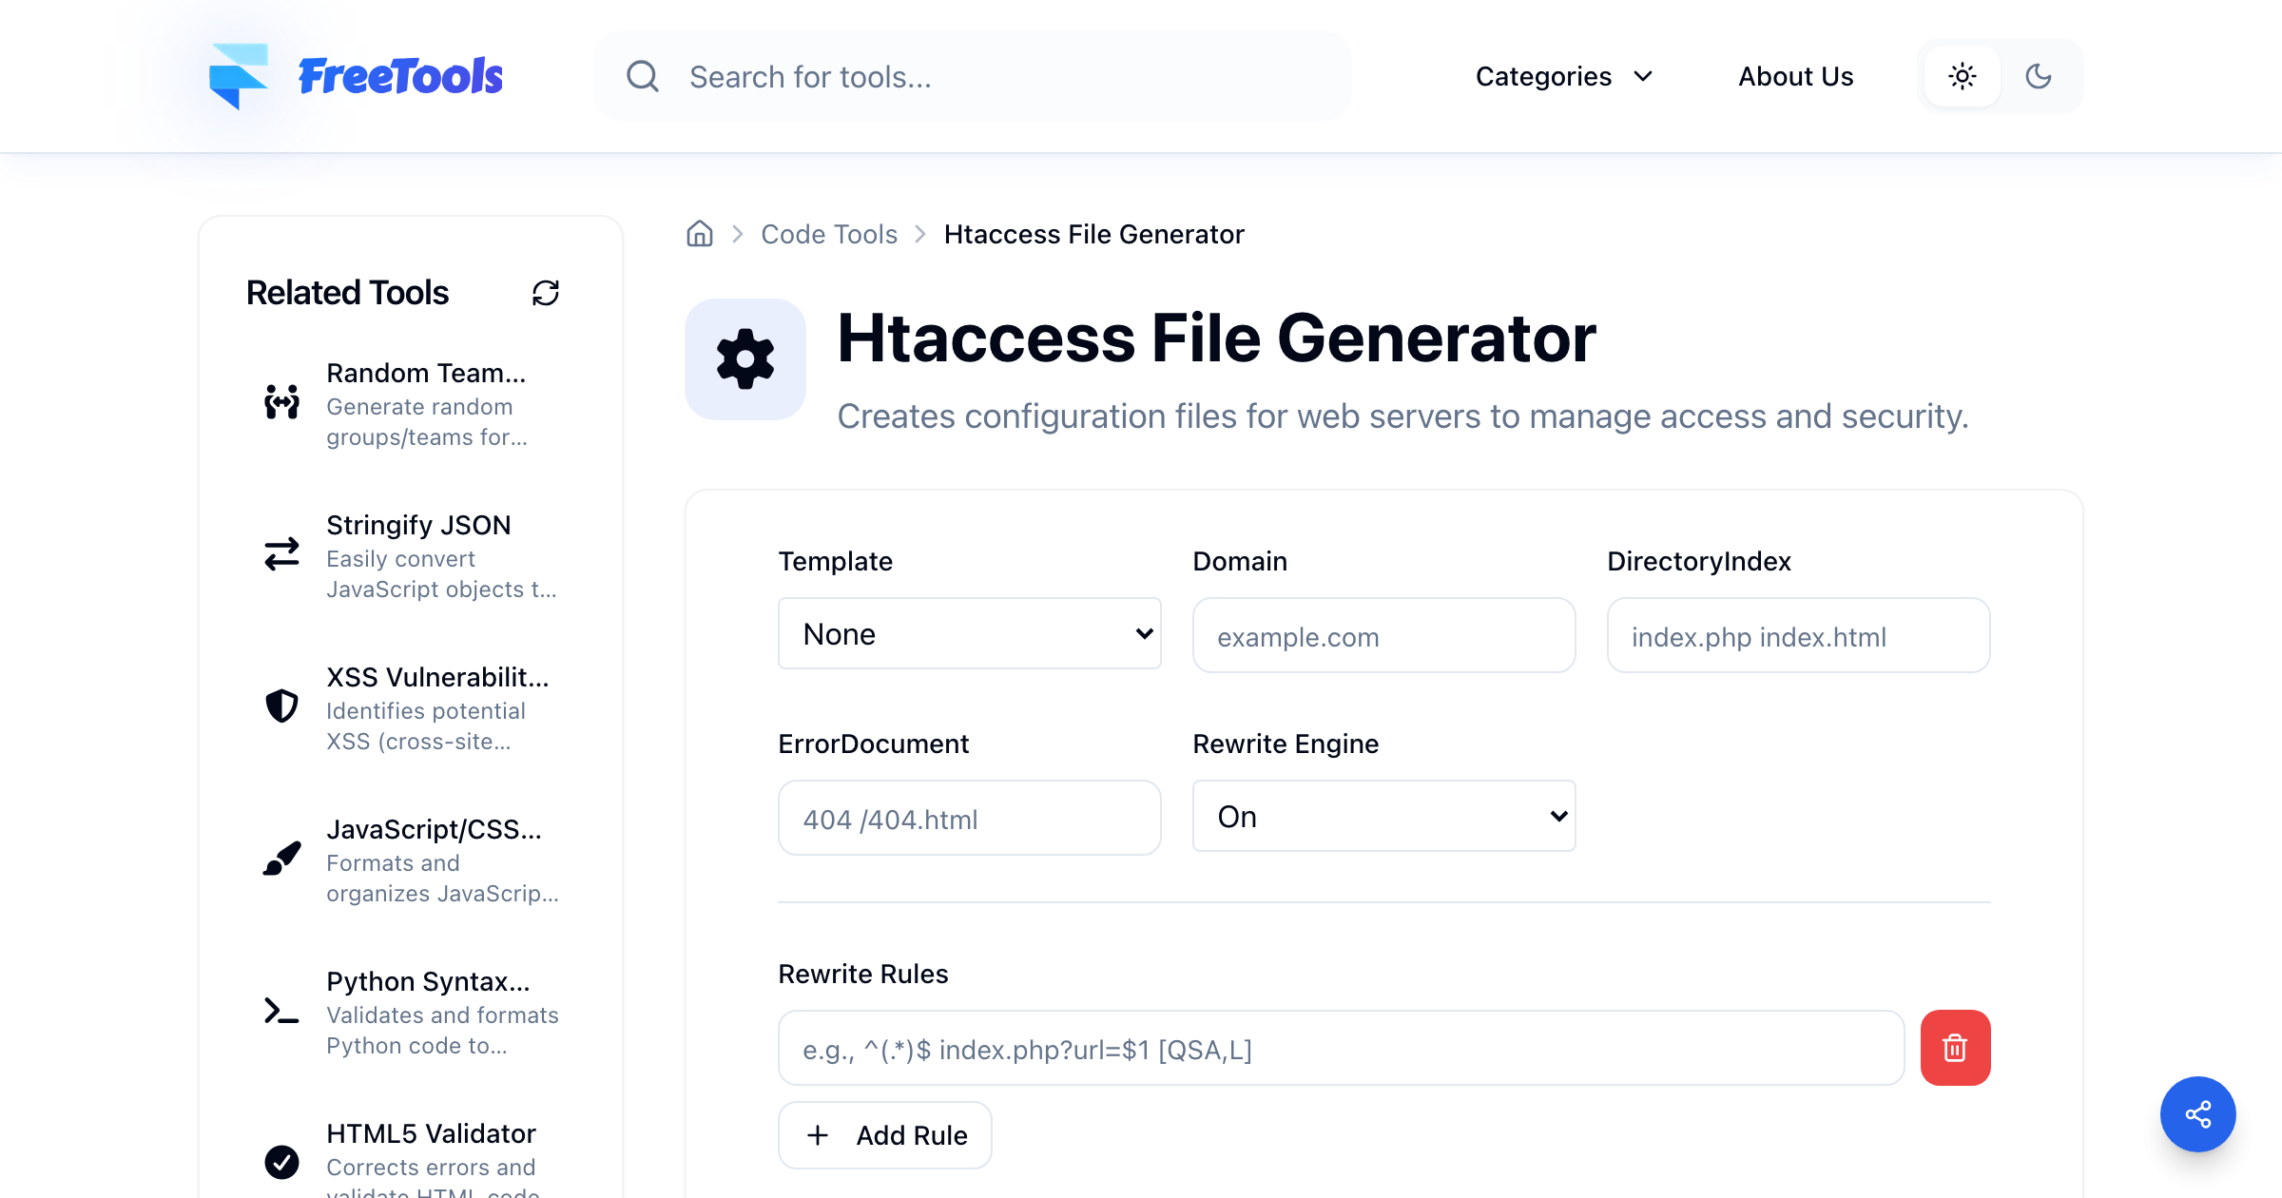Click the Htaccess File Generator breadcrumb text
Screen dimensions: 2282x1198
coord(1094,234)
